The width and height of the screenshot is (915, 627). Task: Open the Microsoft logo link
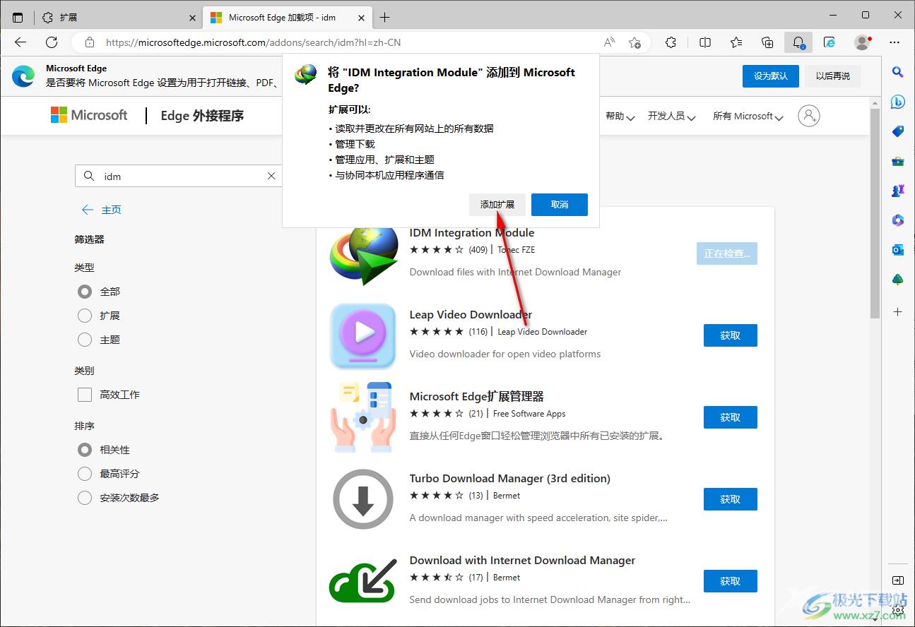[89, 115]
